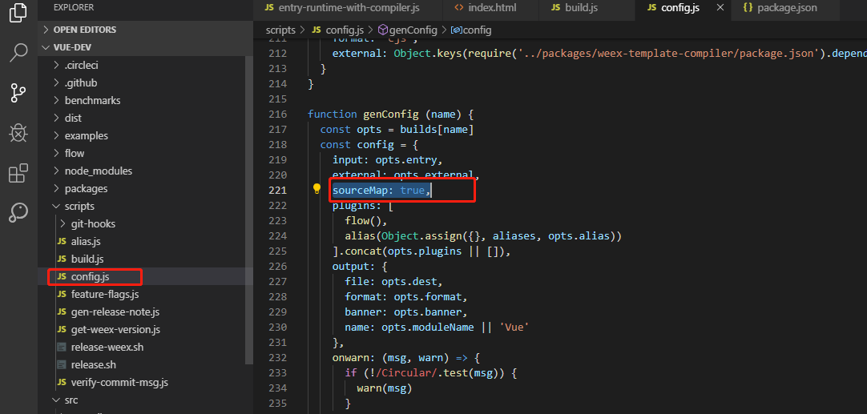
Task: Open the Search view in activity bar
Action: [18, 53]
